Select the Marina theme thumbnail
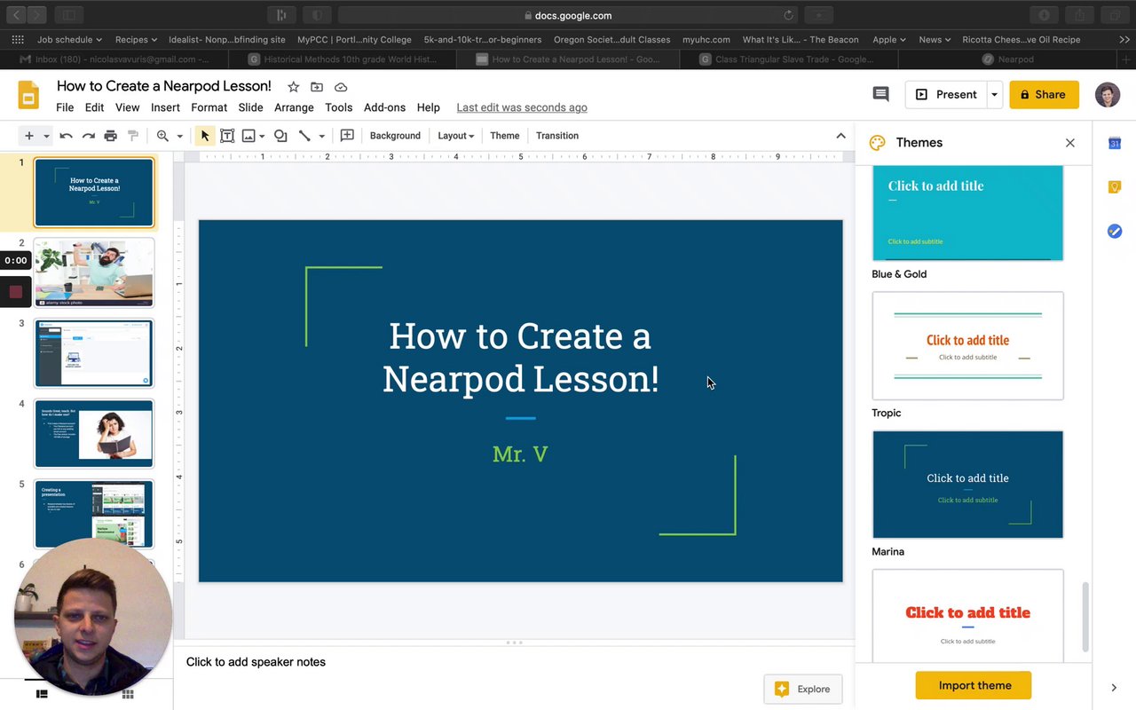Viewport: 1136px width, 710px height. [x=967, y=485]
